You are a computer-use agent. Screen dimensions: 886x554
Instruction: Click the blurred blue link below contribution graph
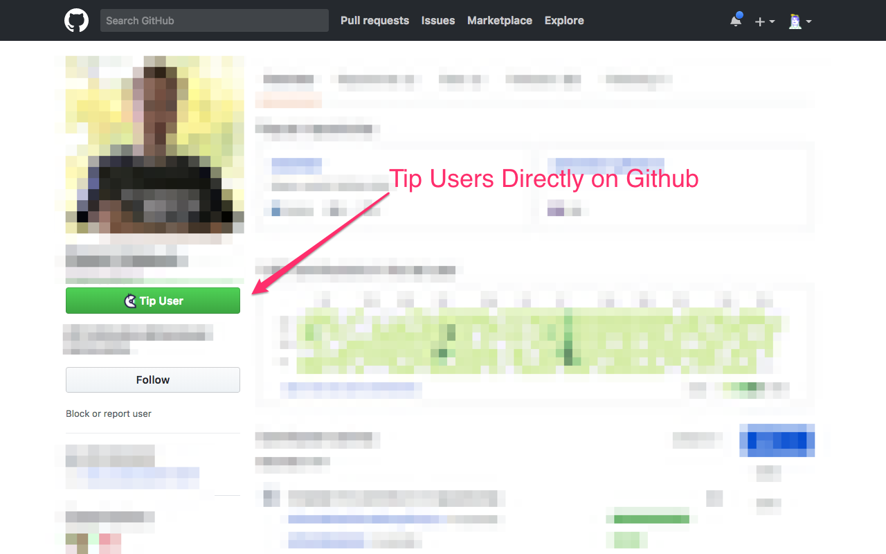[351, 390]
